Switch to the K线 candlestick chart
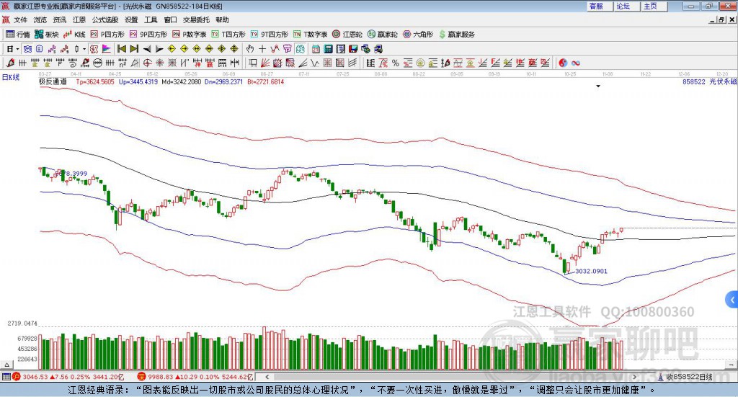Image resolution: width=738 pixels, height=397 pixels. [75, 34]
